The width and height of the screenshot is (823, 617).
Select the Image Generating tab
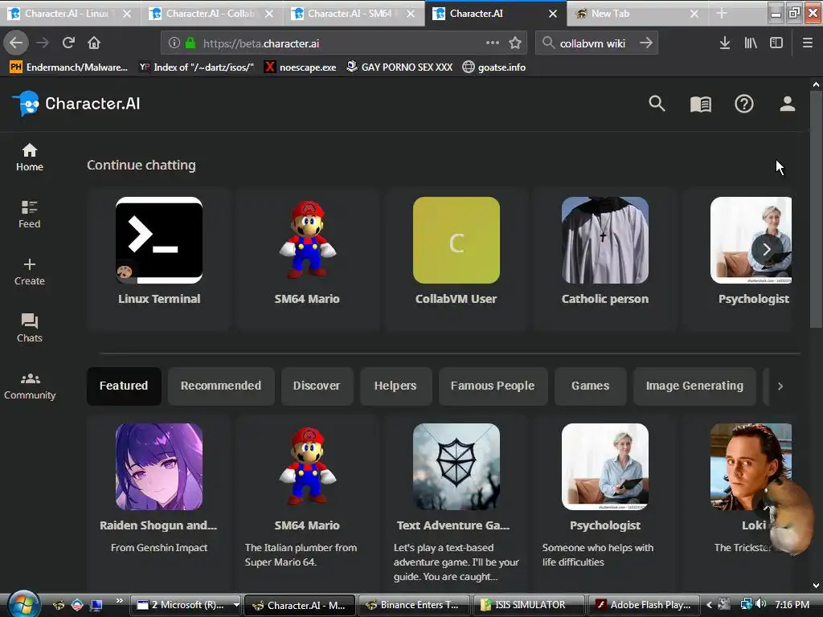point(694,386)
